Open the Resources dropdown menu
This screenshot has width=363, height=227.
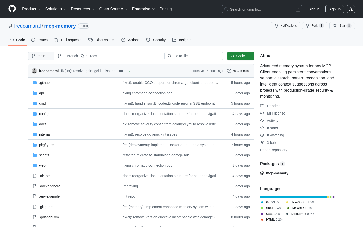tap(83, 9)
